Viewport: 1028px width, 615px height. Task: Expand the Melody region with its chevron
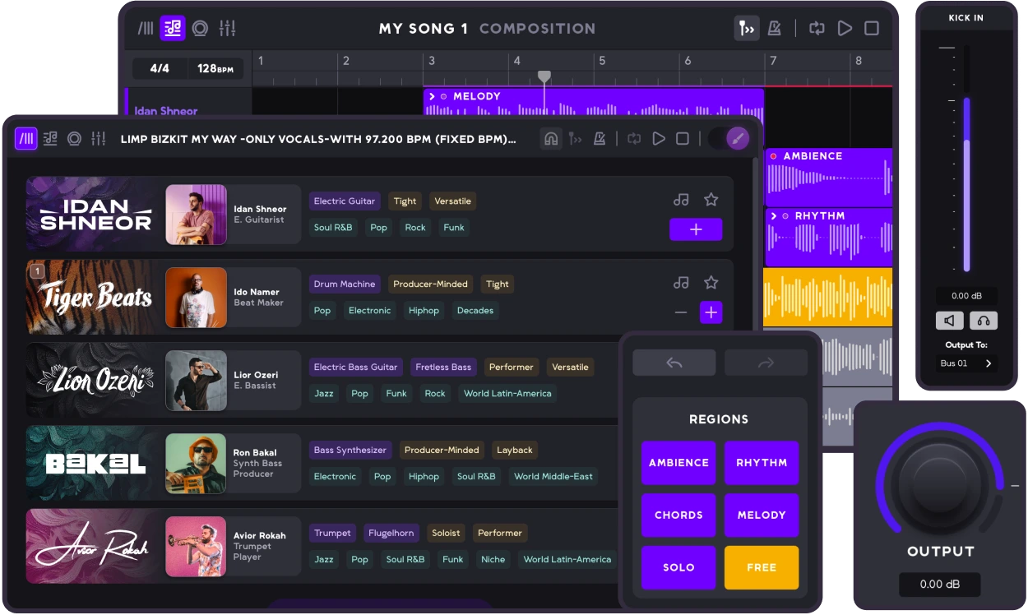click(x=433, y=96)
